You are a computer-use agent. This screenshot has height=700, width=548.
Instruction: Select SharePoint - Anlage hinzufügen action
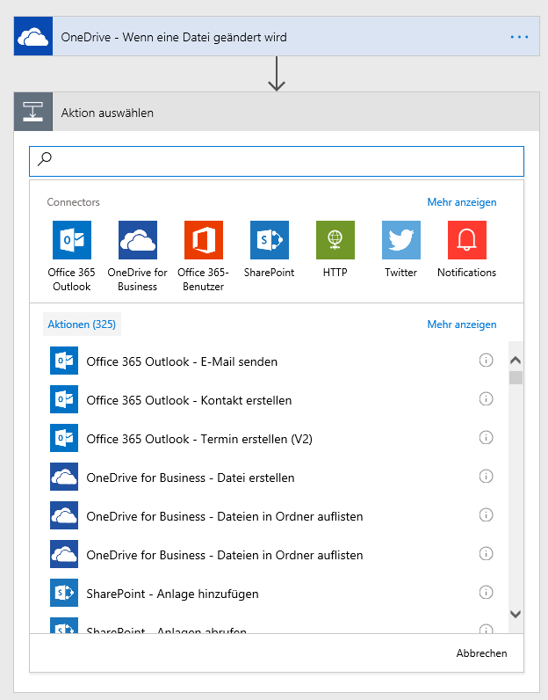coord(172,594)
